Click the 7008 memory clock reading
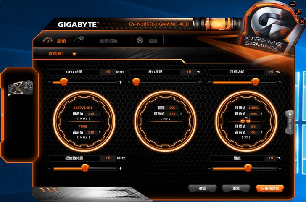Screen dimensions: 306x202 82,126
